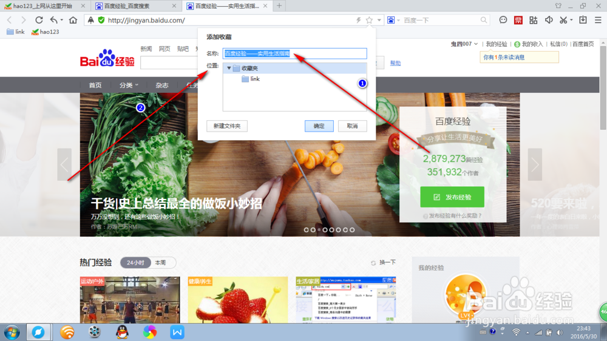The height and width of the screenshot is (341, 607).
Task: Open dropdown next to bookmark star
Action: point(379,20)
